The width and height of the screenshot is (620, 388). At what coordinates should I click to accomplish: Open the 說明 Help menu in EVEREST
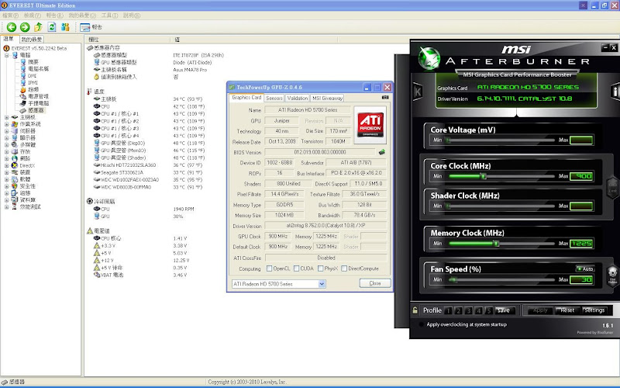131,16
